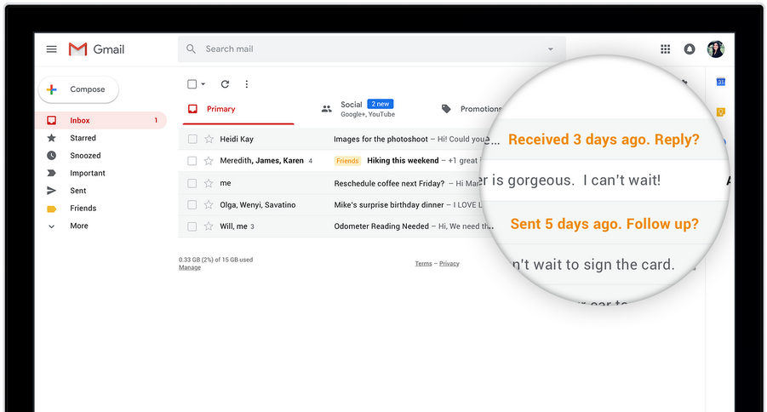Click sender 'Olga, Wenyi, Savatino'
The width and height of the screenshot is (767, 412).
click(x=258, y=204)
